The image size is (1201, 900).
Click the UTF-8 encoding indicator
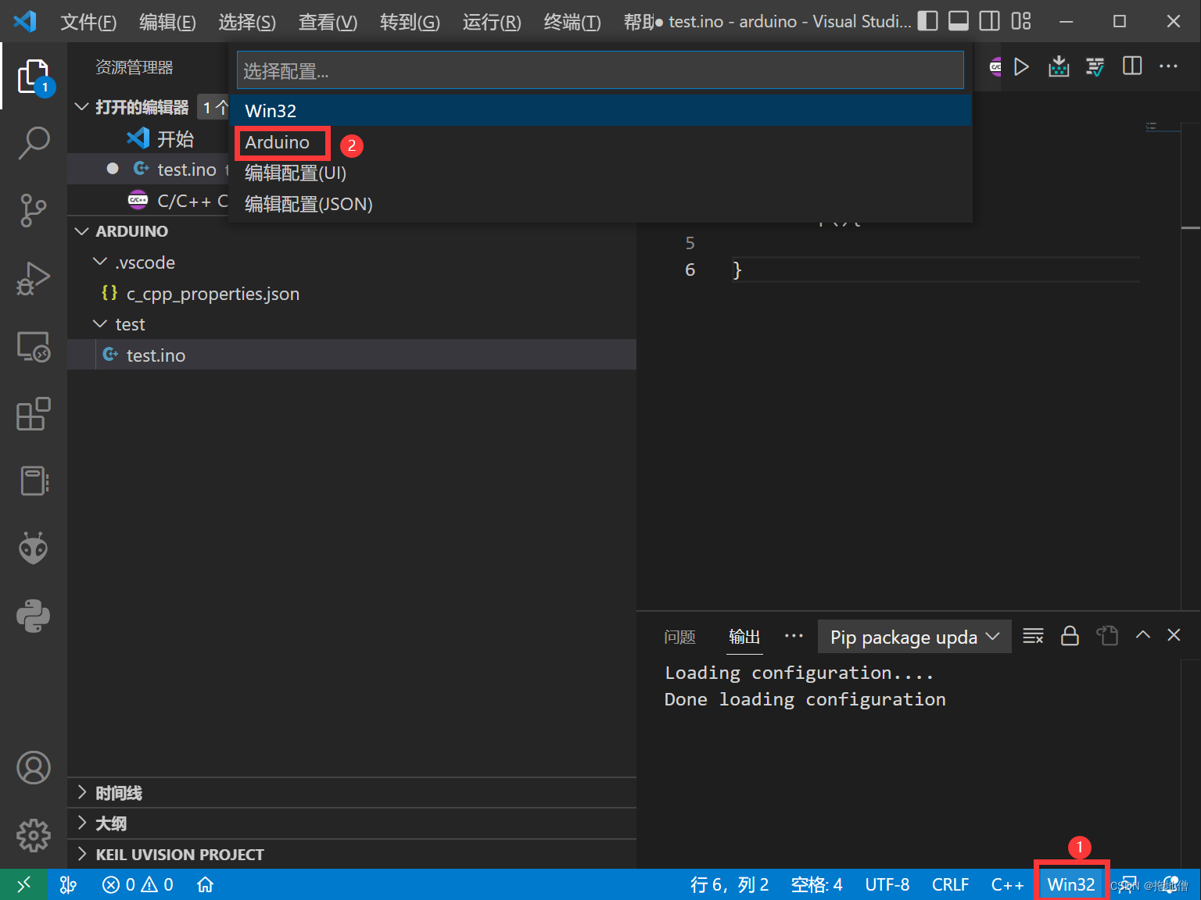pos(887,884)
